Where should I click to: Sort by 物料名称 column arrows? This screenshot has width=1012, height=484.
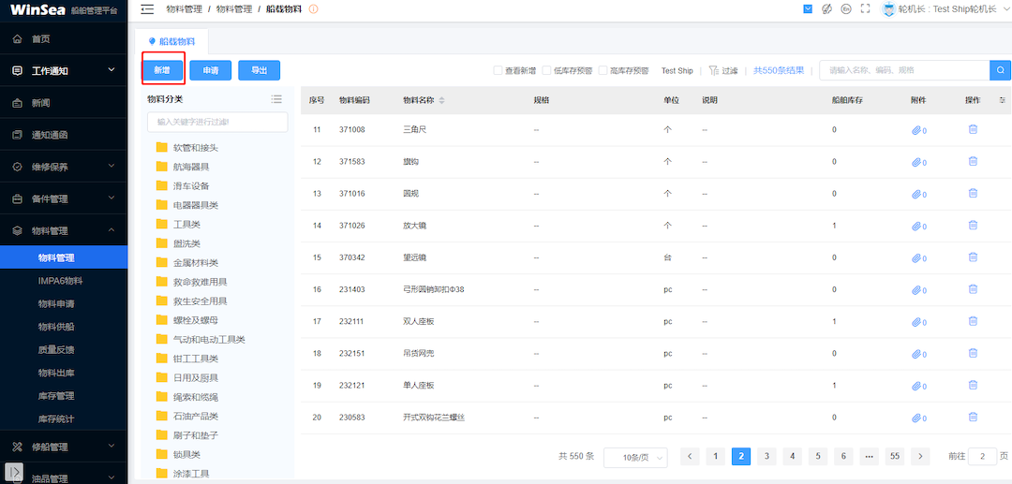tap(442, 100)
